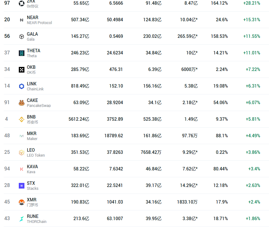Image resolution: width=269 pixels, height=227 pixels.
Task: Click the KAVA red logo
Action: coord(22,169)
